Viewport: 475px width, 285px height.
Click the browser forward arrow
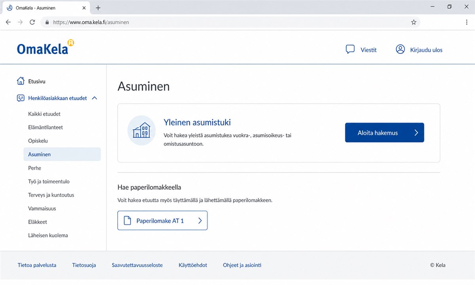[x=20, y=22]
